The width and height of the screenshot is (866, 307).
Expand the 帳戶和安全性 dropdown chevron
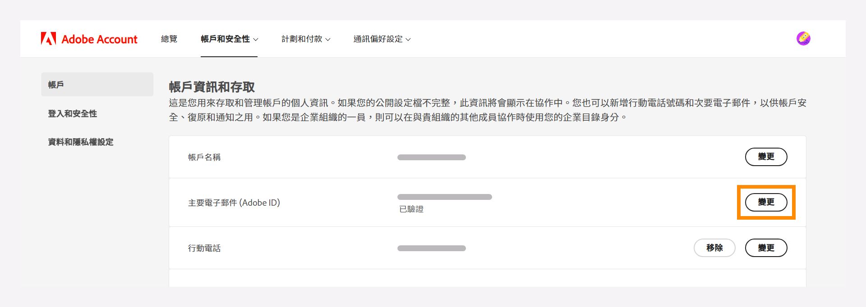(x=256, y=40)
